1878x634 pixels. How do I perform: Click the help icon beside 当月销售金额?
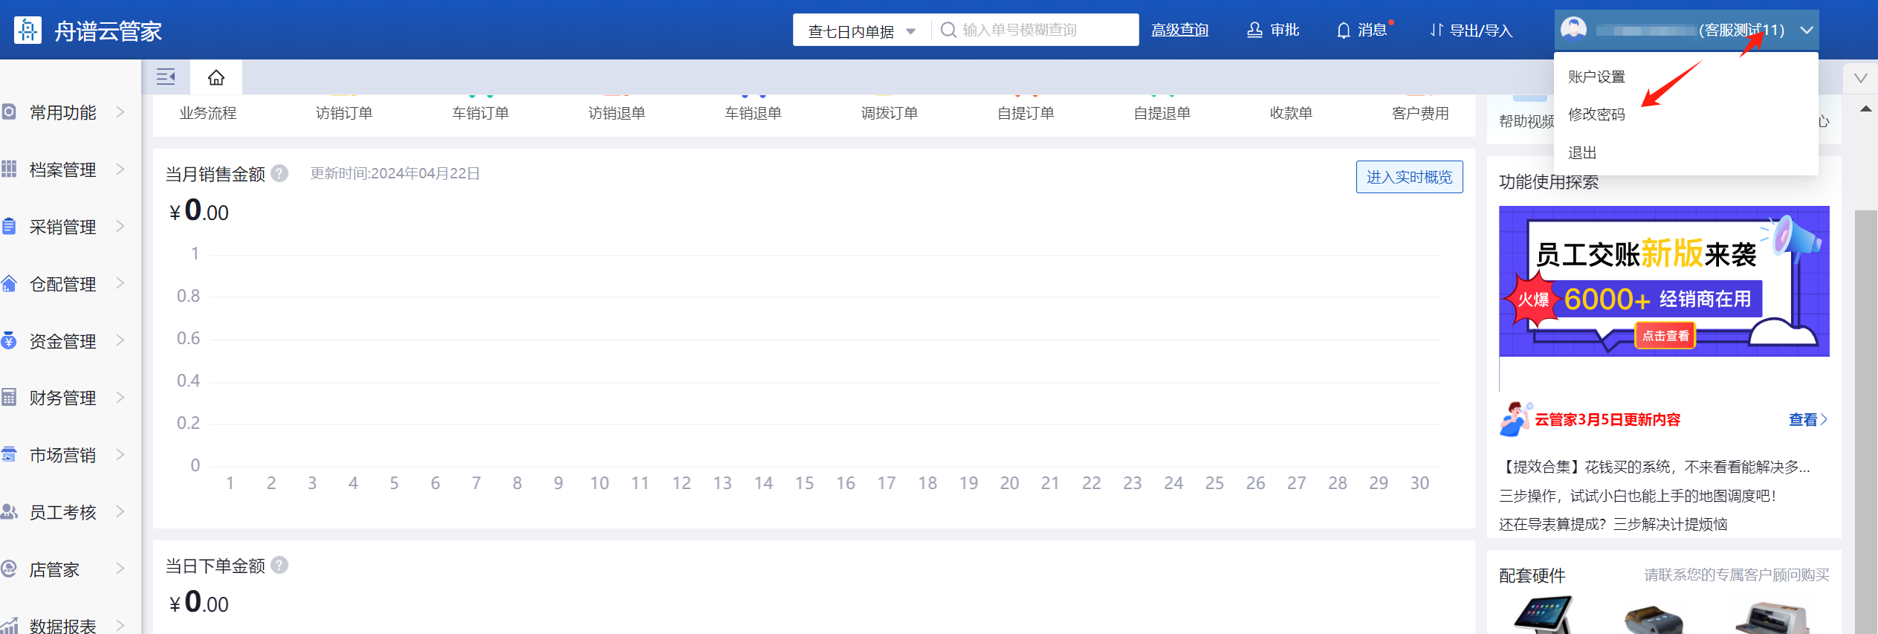point(279,173)
